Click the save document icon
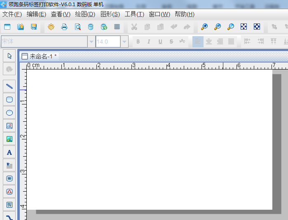This screenshot has width=288, height=220. point(34,27)
